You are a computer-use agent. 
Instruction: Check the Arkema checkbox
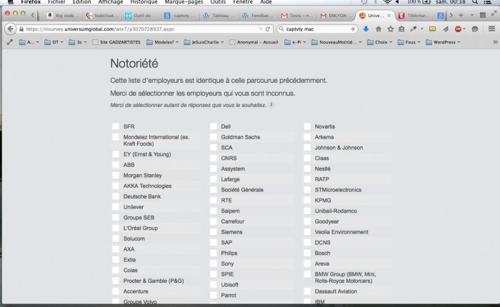(307, 137)
